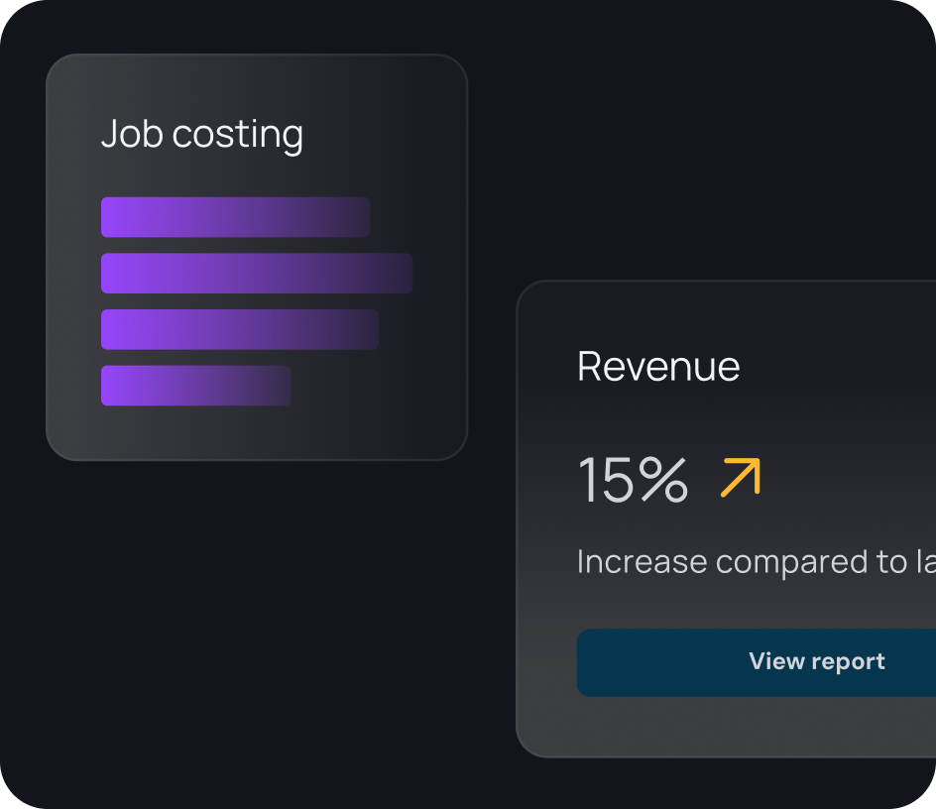Click blank area below the Job costing bars
Viewport: 936px width, 809px height.
click(256, 432)
